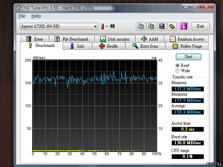The image size is (223, 167).
Task: Click the speaker icon on the AAM tab
Action: point(144,39)
